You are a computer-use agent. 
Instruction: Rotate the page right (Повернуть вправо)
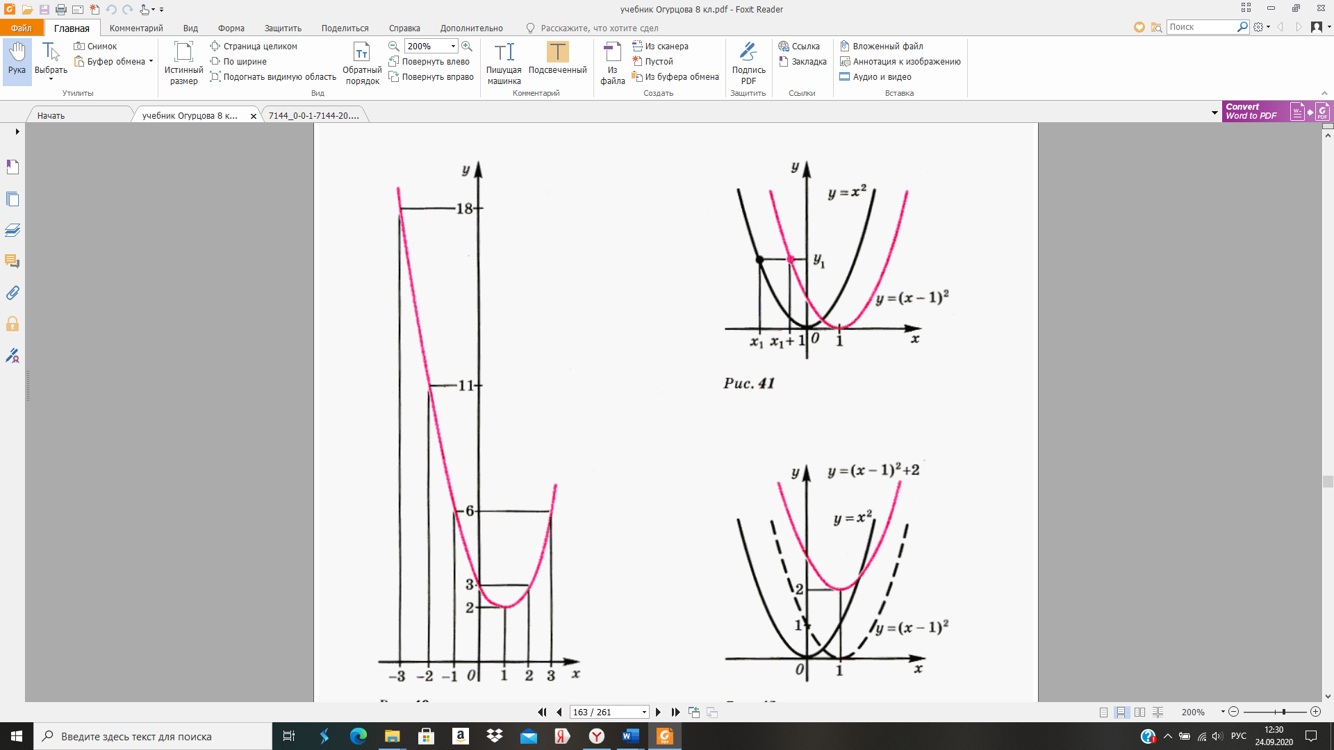431,76
